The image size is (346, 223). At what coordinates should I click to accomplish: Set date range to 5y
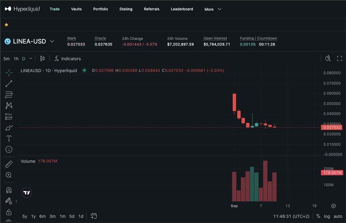25,217
